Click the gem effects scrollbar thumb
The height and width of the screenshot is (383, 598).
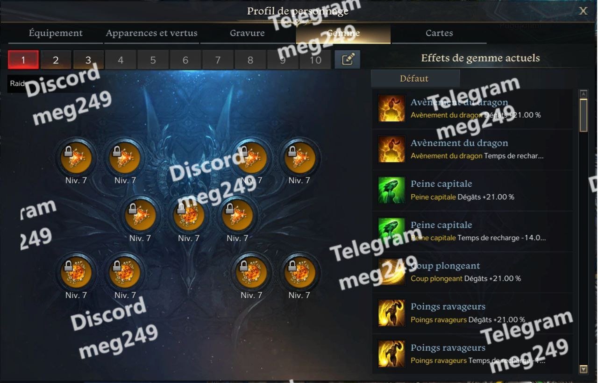(584, 115)
